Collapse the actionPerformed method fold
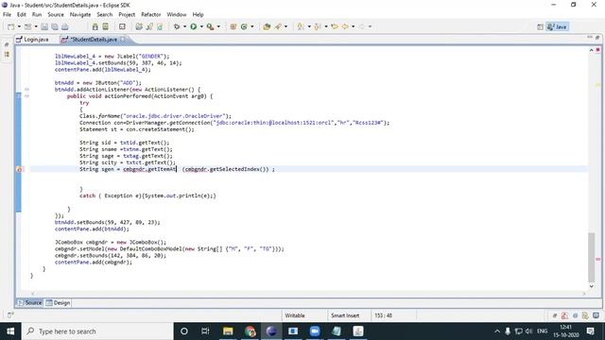This screenshot has height=340, width=605. tap(26, 96)
